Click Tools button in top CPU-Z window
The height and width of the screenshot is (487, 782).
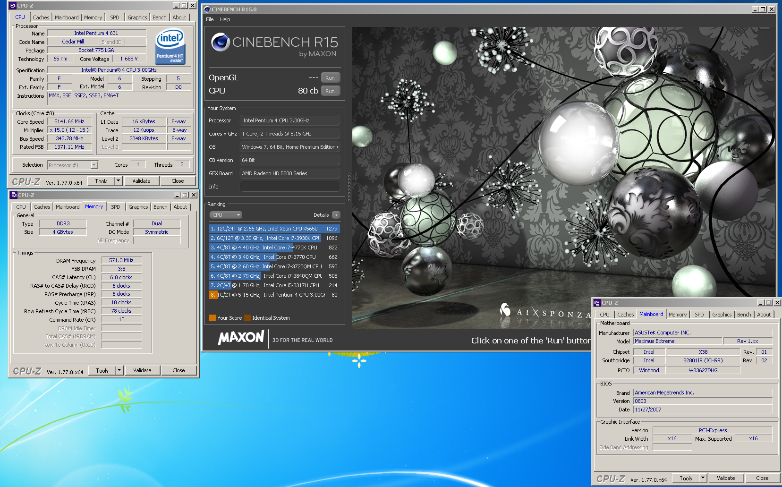(x=101, y=181)
